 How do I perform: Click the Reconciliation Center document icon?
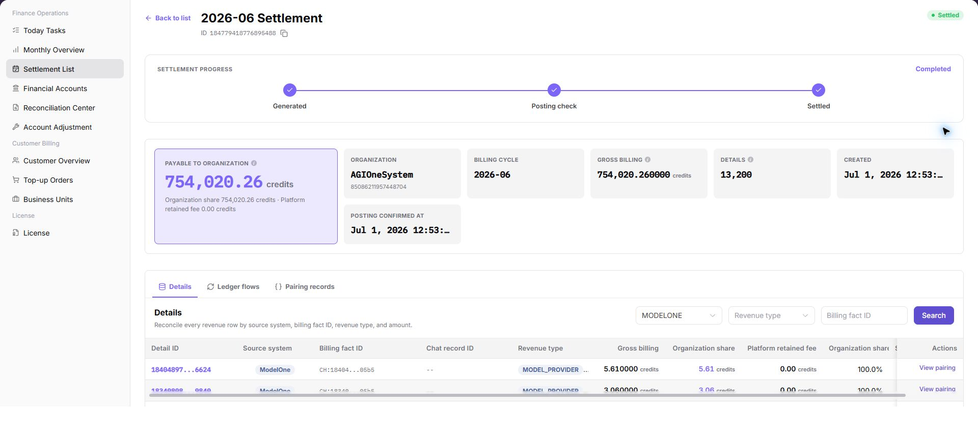(16, 108)
